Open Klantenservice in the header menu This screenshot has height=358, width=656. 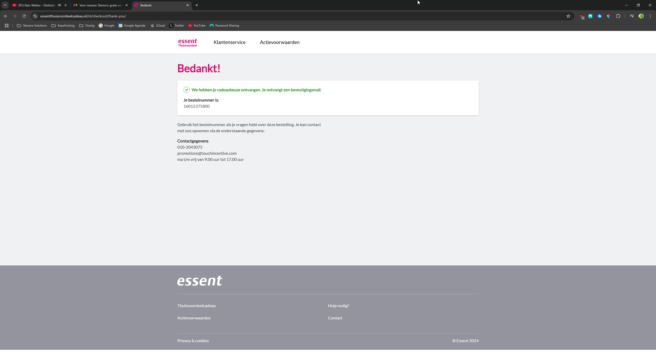tap(229, 42)
